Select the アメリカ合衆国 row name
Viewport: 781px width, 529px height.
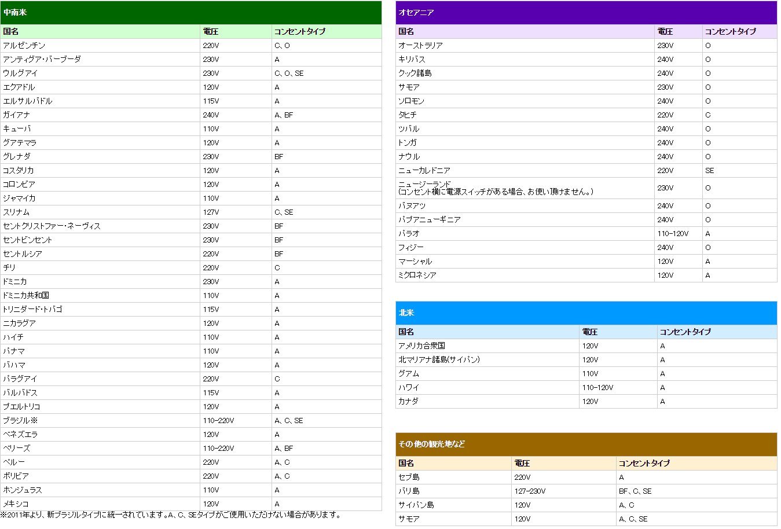point(421,346)
